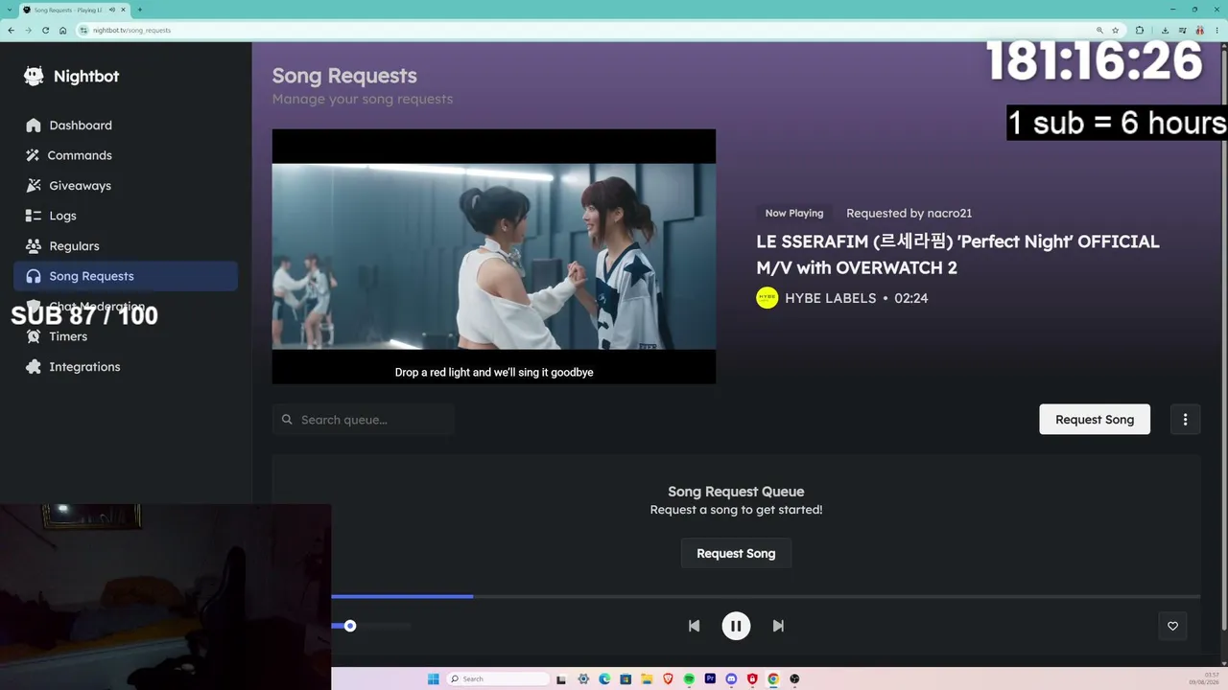
Task: Open the Chrome three-dot menu
Action: pos(1216,30)
